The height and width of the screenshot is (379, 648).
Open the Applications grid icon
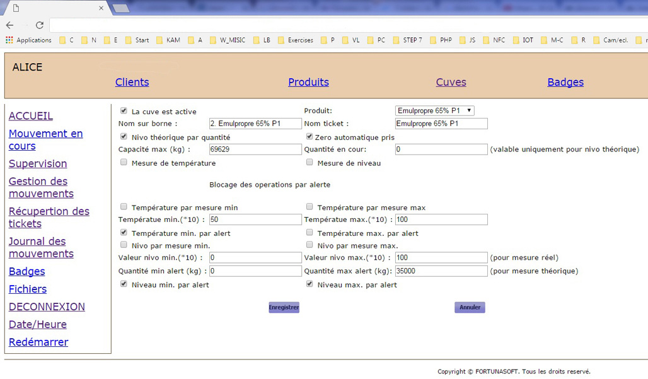9,40
